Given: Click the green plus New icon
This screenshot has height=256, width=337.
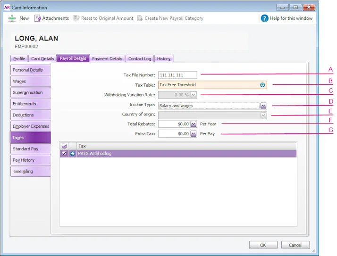Looking at the screenshot, I should pos(12,18).
